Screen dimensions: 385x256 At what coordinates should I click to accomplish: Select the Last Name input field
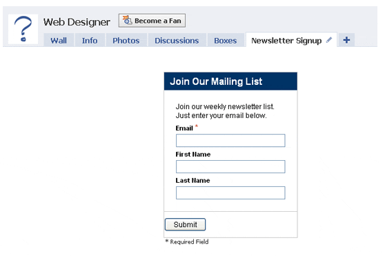click(230, 193)
